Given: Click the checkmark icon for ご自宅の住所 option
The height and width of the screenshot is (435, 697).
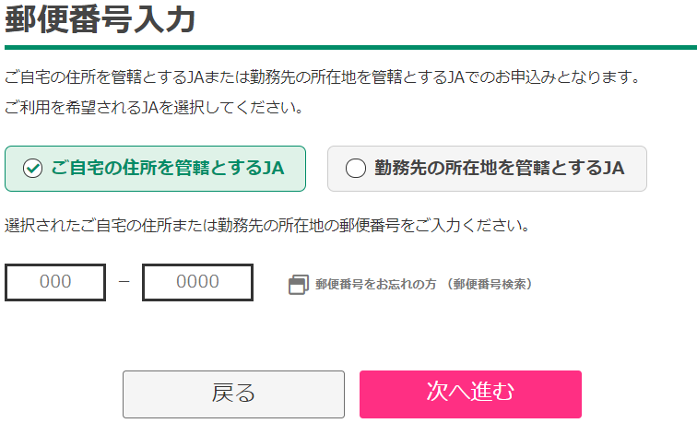Looking at the screenshot, I should tap(33, 169).
